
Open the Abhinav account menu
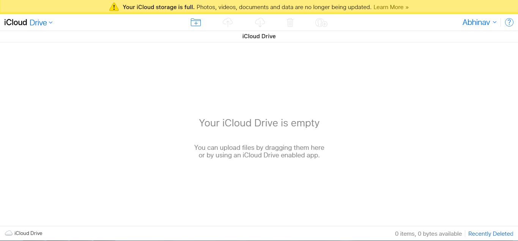coord(479,22)
